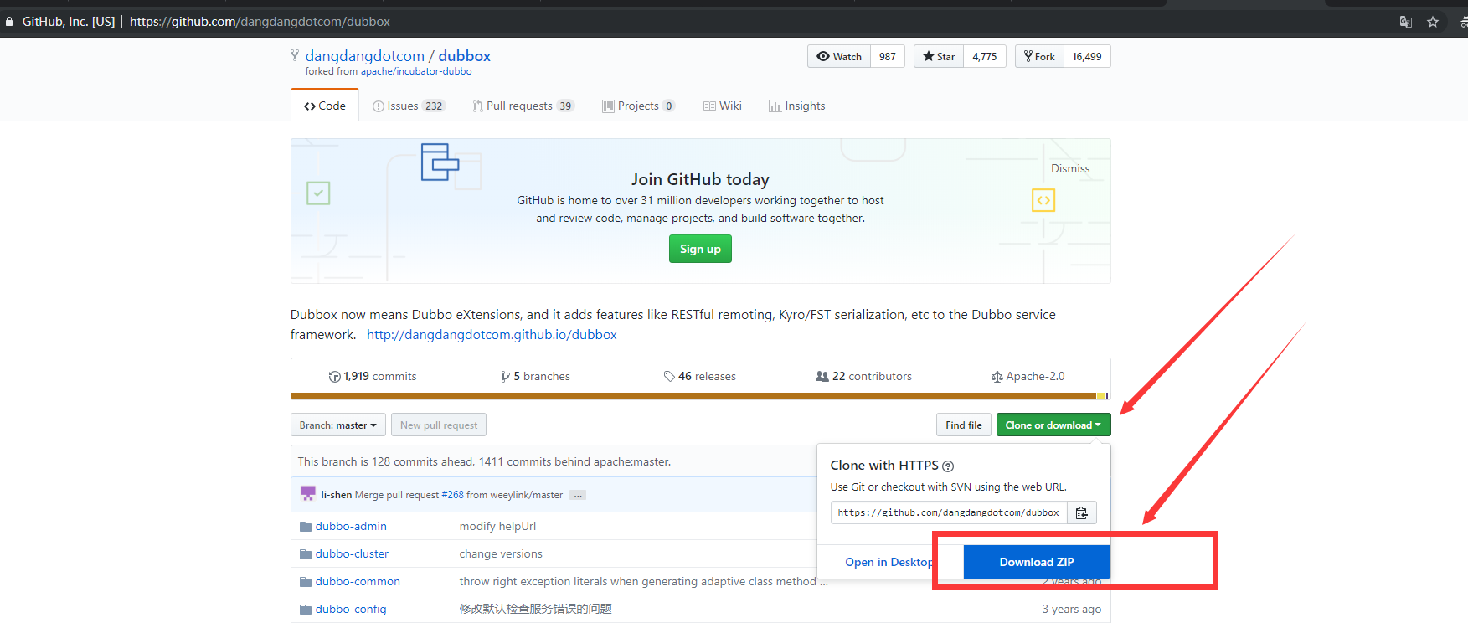Viewport: 1468px width, 623px height.
Task: Open the Insights tab
Action: (797, 106)
